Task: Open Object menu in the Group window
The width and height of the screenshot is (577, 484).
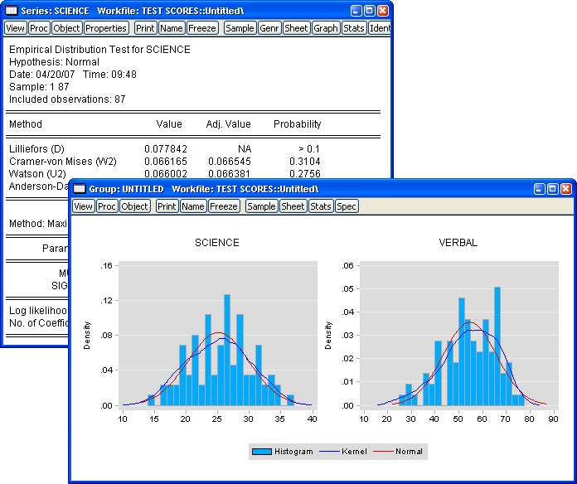Action: point(135,206)
